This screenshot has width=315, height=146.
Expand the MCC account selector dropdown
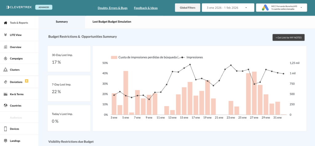281,8
